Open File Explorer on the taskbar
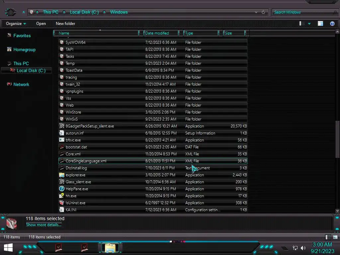This screenshot has height=255, width=340. [110, 248]
